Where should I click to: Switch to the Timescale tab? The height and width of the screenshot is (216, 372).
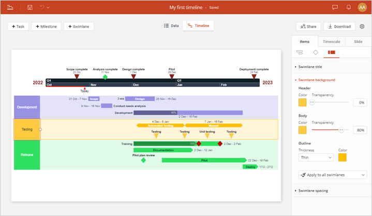331,41
